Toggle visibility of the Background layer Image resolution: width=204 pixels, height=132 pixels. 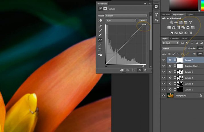164,96
